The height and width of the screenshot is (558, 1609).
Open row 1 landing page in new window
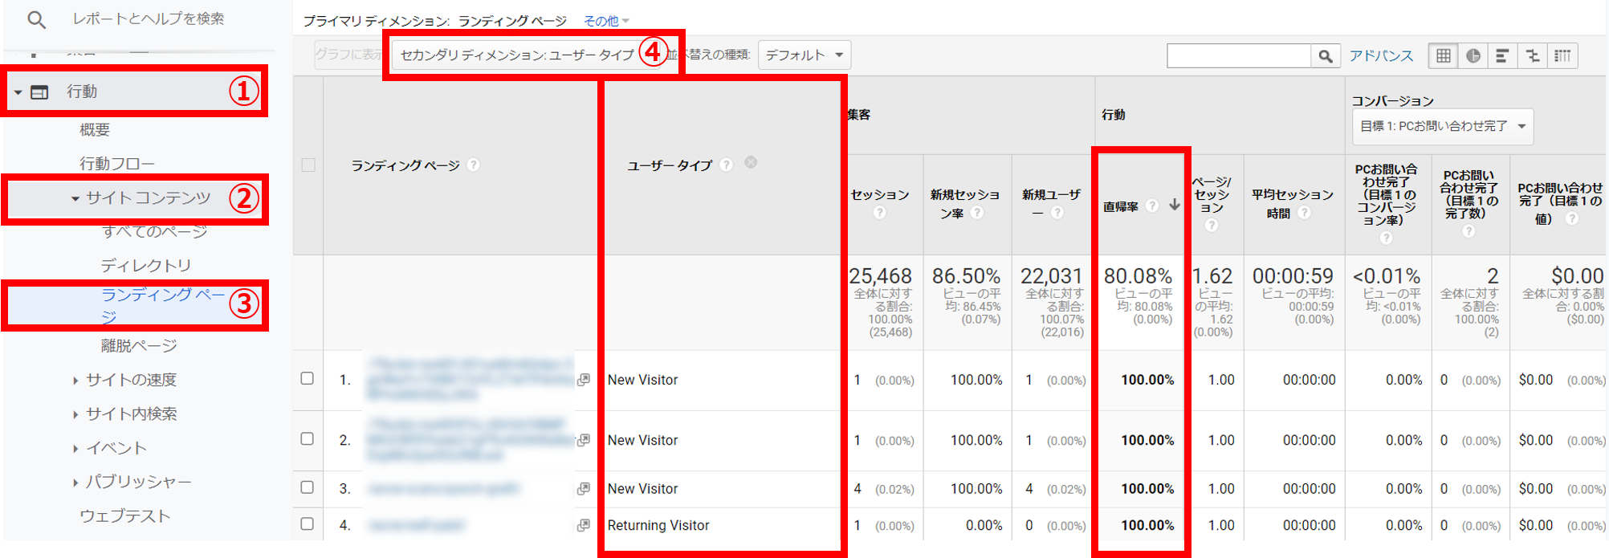coord(584,379)
